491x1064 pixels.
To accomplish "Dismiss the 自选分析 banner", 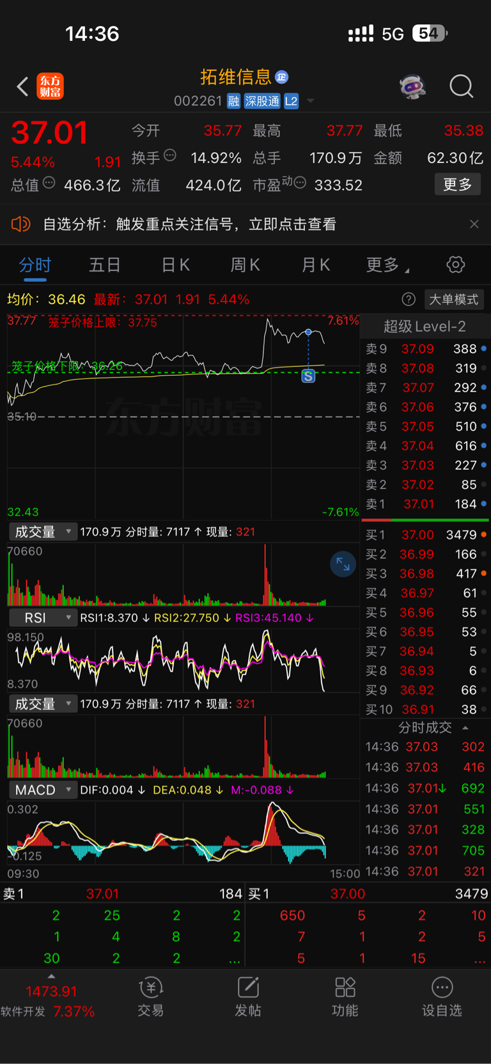I will coord(474,224).
